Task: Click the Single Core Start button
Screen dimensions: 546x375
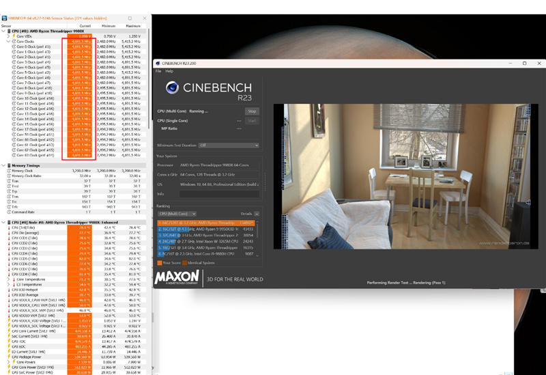Action: (x=252, y=121)
